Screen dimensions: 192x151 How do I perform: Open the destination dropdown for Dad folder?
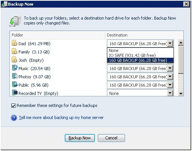point(170,44)
